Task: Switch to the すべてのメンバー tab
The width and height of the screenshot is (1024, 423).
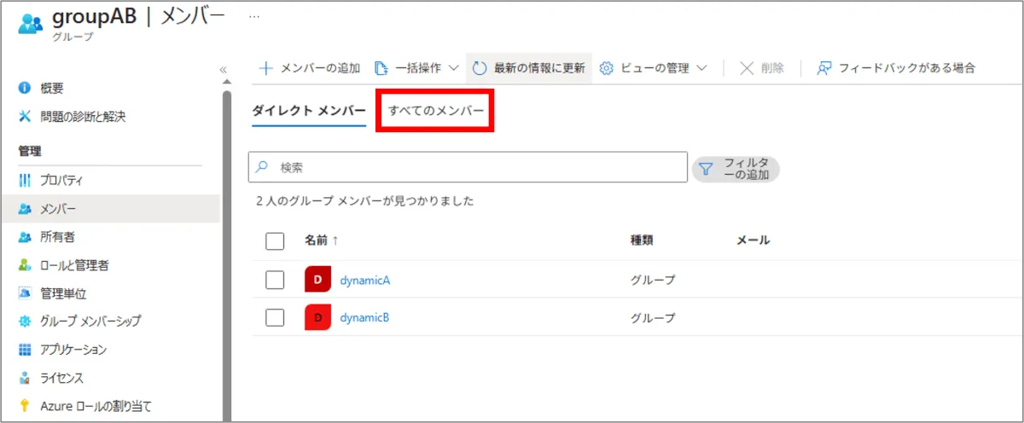Action: 436,111
